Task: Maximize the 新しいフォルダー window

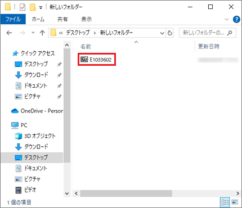Action: coord(210,7)
